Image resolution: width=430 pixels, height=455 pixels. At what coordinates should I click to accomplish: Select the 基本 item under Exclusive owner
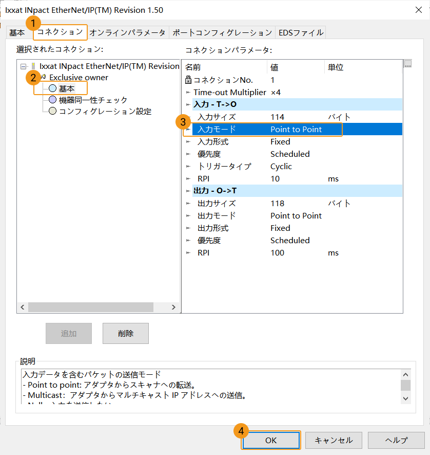[x=67, y=88]
